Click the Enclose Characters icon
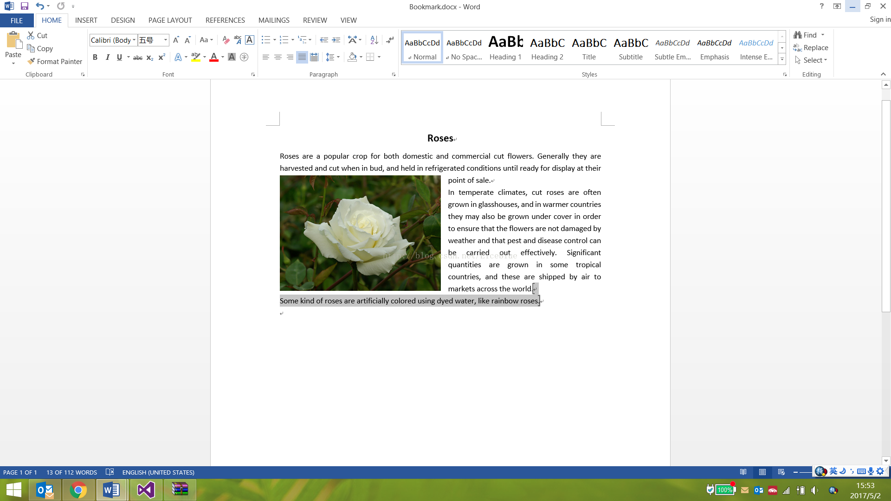Image resolution: width=891 pixels, height=501 pixels. [x=244, y=57]
